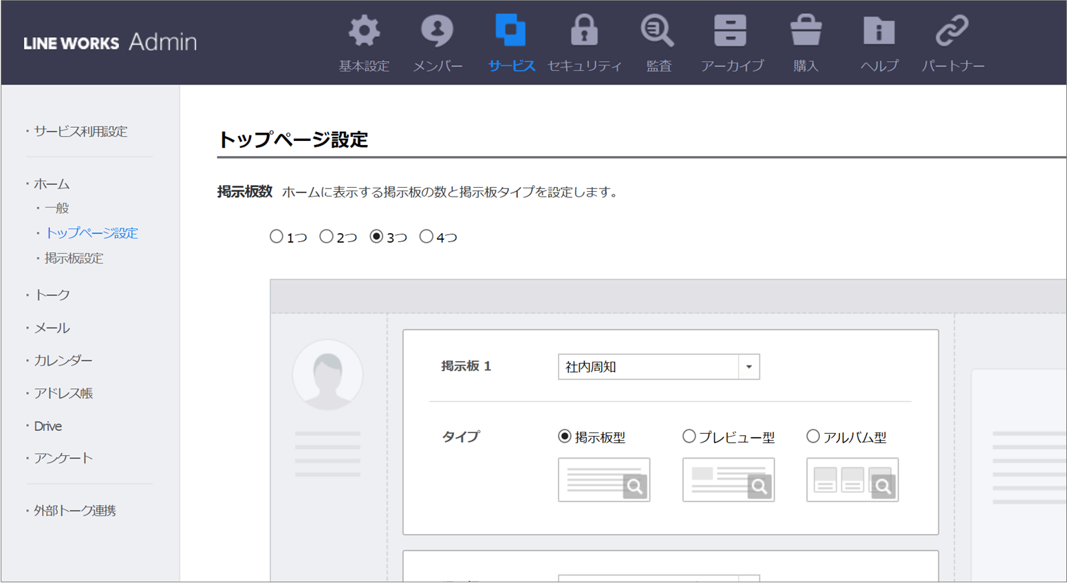Open the 社内周知 board selection box
The height and width of the screenshot is (583, 1067).
click(x=648, y=367)
